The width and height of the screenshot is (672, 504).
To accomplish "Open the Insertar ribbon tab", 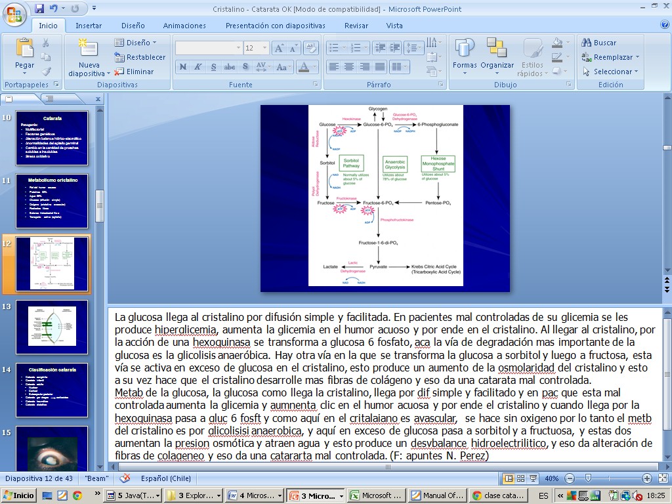I will [x=89, y=26].
